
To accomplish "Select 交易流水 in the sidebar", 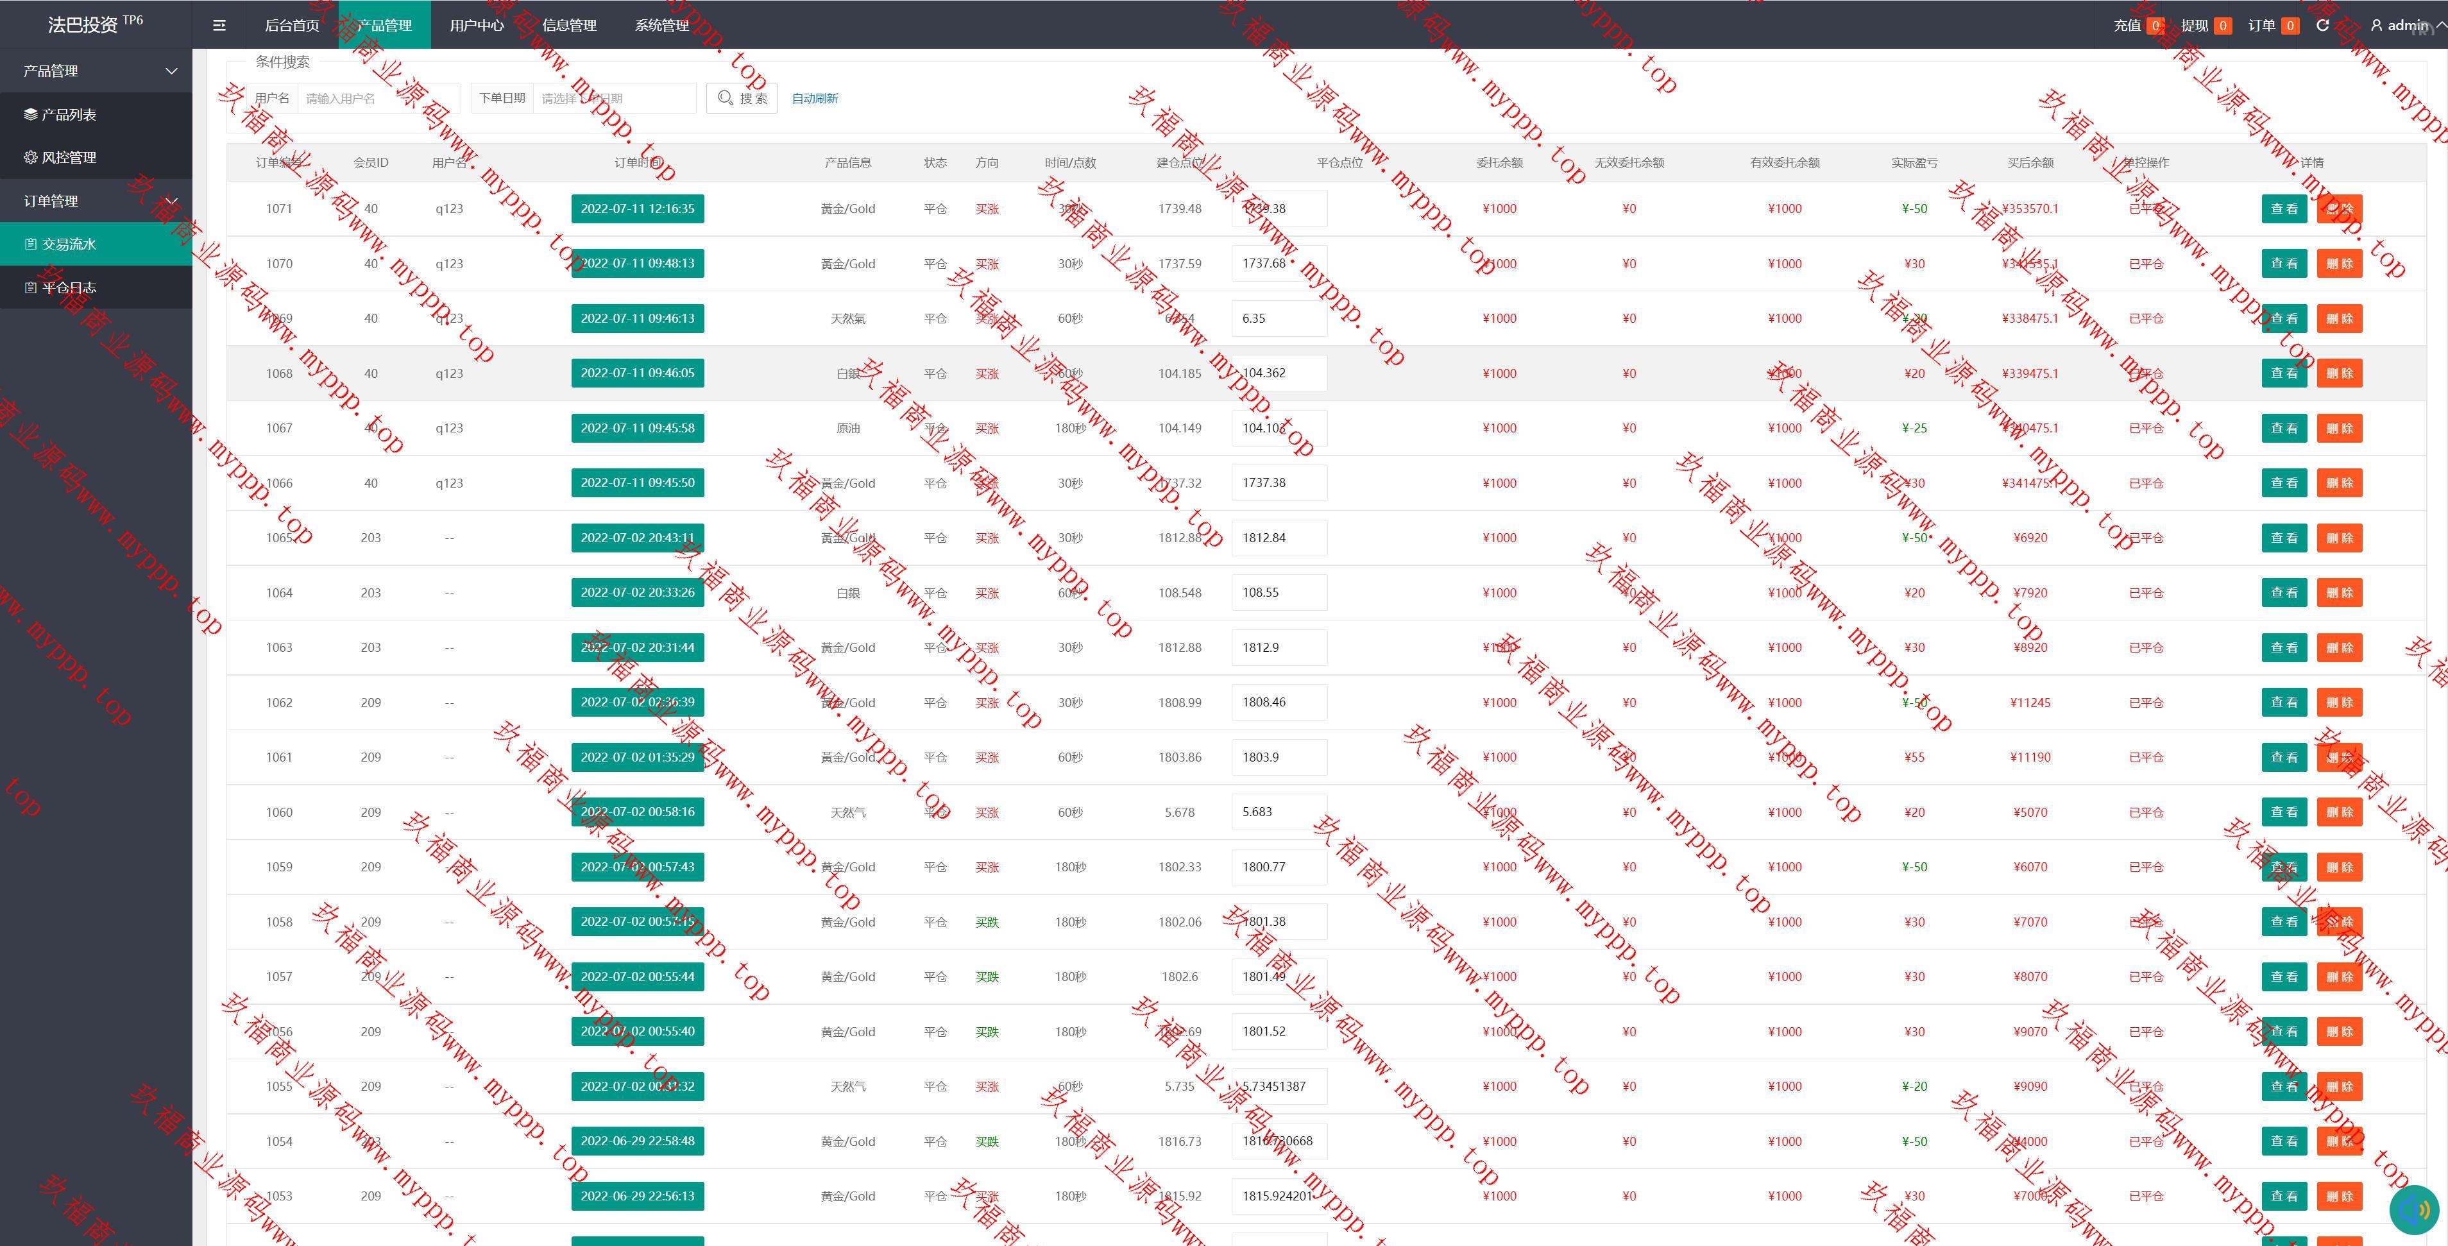I will tap(69, 244).
